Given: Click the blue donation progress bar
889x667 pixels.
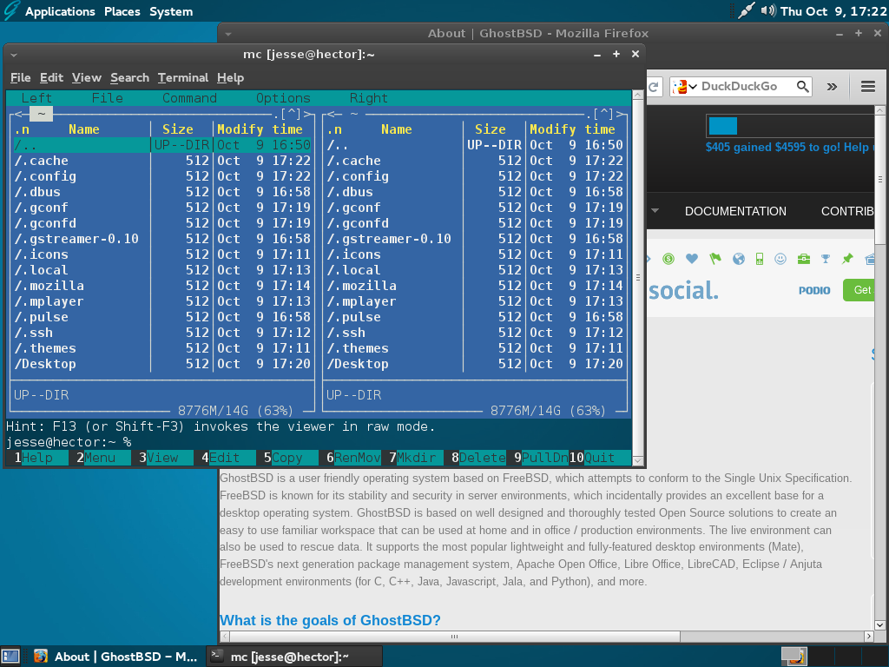Looking at the screenshot, I should (723, 126).
